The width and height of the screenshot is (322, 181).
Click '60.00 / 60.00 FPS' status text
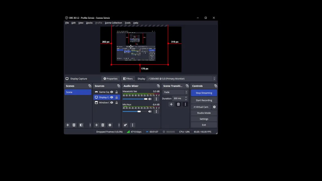[x=203, y=132]
